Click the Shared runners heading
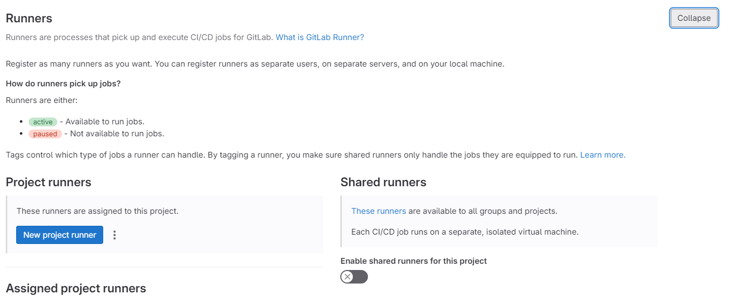 click(383, 182)
